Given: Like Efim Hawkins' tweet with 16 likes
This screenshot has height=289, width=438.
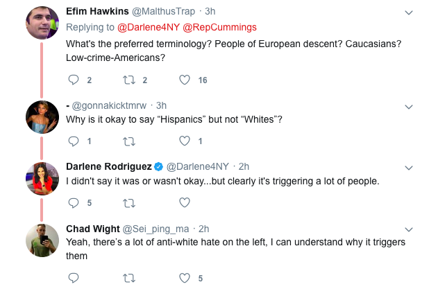Looking at the screenshot, I should (x=185, y=80).
